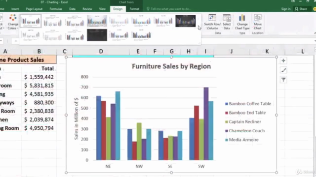Select the first chart style thumbnail in the gallery
The width and height of the screenshot is (316, 177).
[x=31, y=21]
